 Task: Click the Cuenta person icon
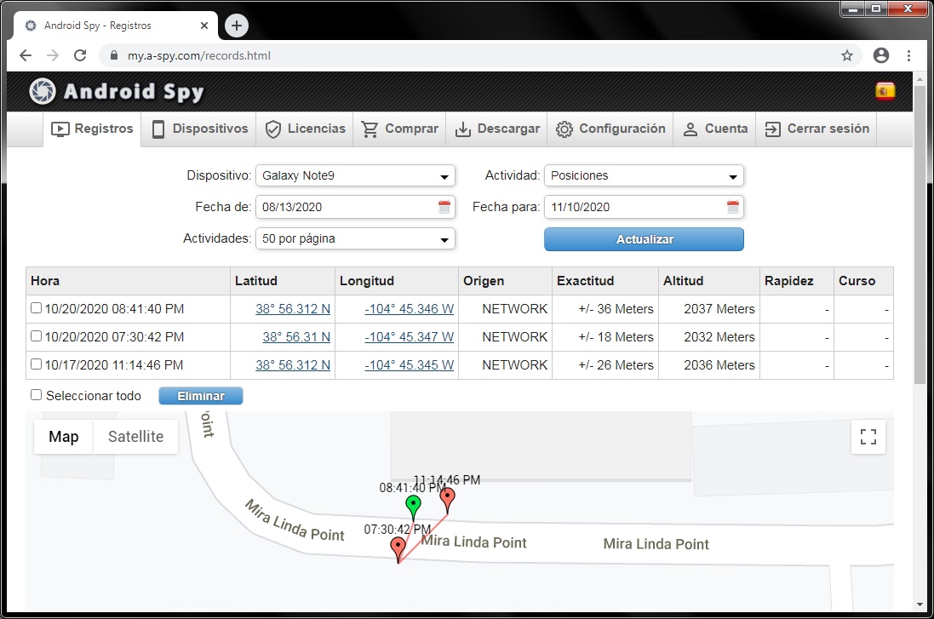(x=690, y=129)
